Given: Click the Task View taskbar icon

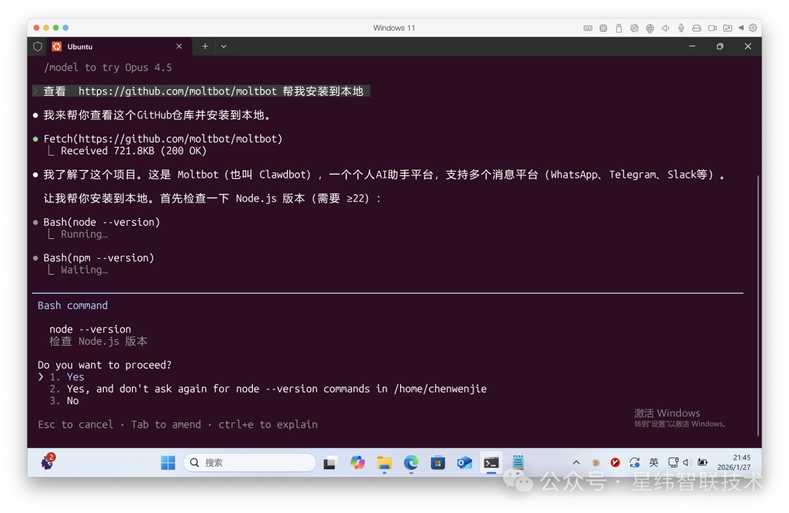Looking at the screenshot, I should point(330,463).
